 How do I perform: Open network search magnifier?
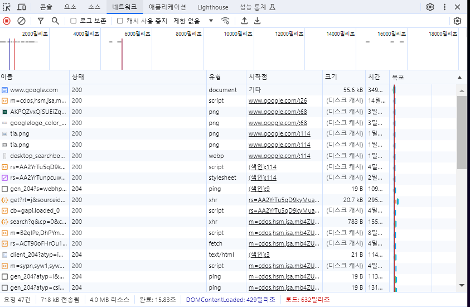pos(55,21)
